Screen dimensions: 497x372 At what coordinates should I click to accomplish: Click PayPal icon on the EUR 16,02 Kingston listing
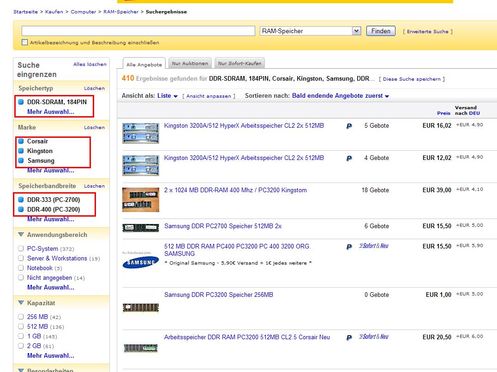pos(349,126)
